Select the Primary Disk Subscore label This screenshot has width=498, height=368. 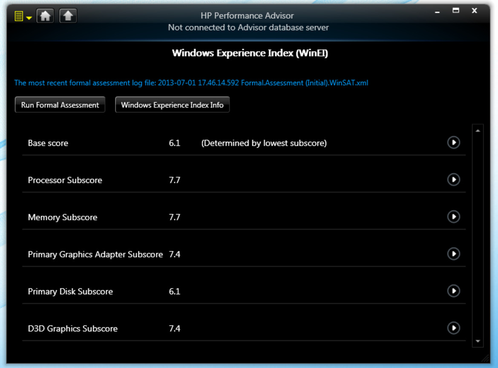coord(71,291)
